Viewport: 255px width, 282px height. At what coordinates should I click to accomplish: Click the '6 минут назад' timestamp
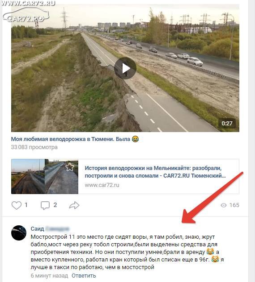point(49,275)
